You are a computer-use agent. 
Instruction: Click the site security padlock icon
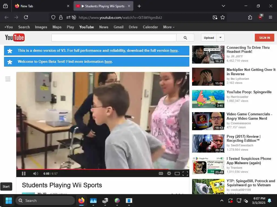click(61, 17)
